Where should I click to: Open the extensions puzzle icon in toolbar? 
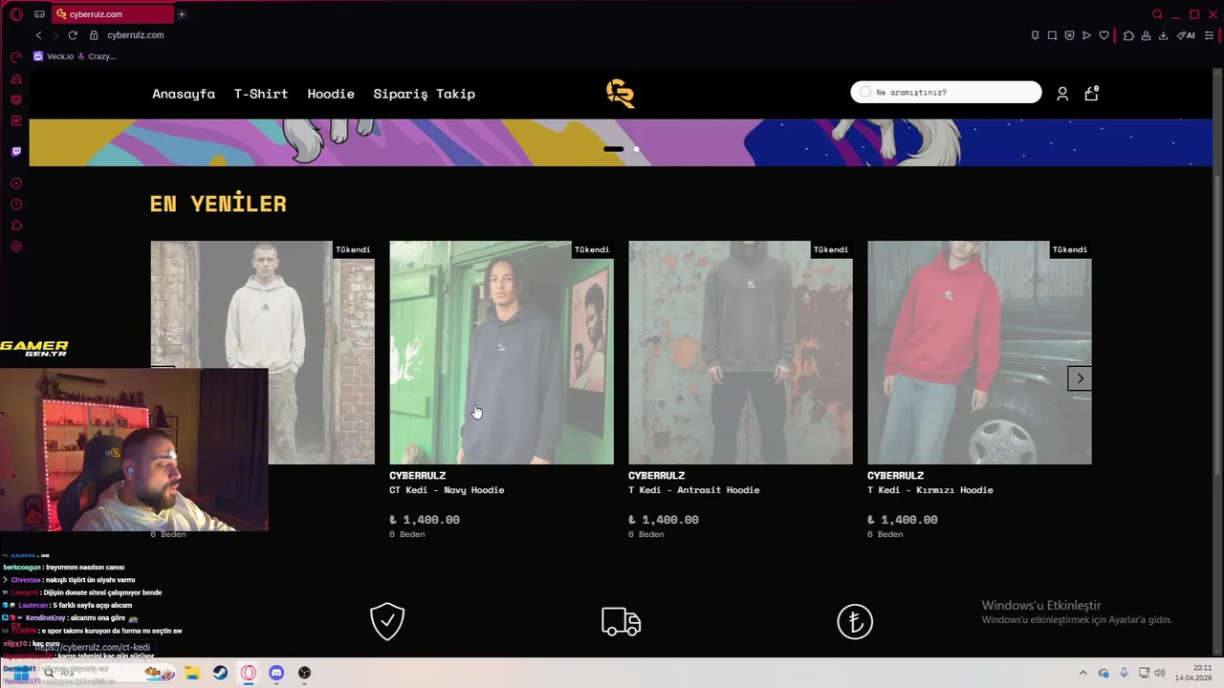click(x=1128, y=35)
